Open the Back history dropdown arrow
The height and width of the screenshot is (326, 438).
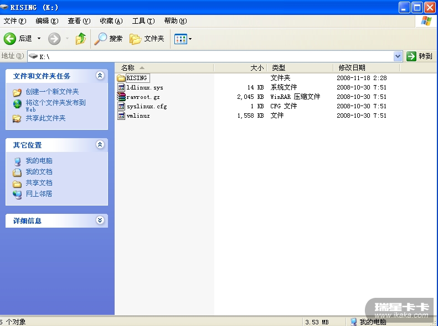tap(39, 39)
